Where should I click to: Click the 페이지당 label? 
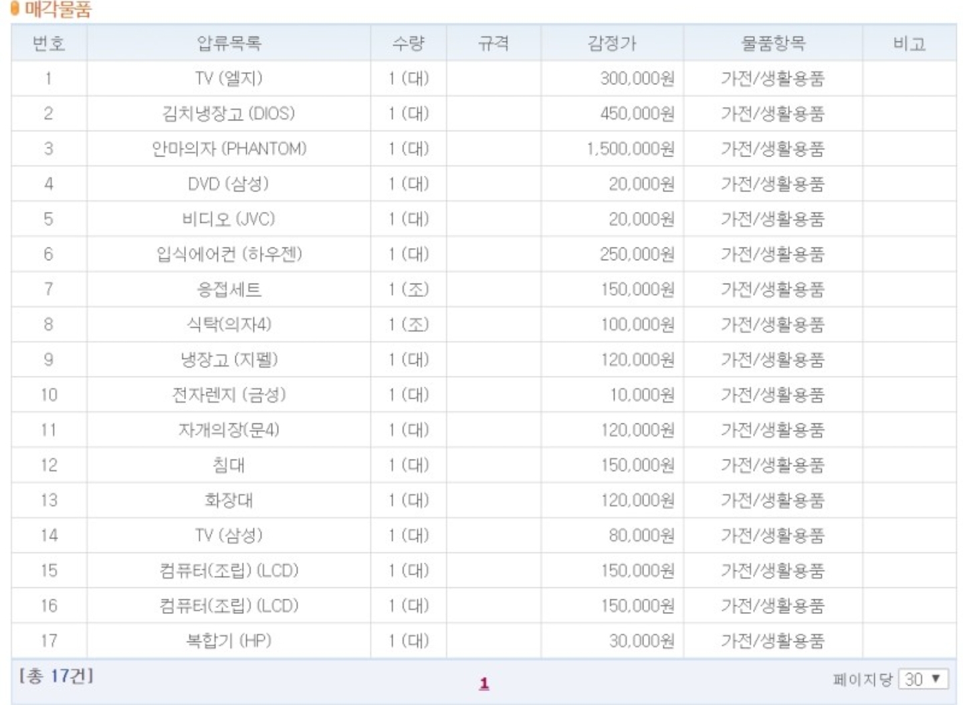[x=863, y=680]
